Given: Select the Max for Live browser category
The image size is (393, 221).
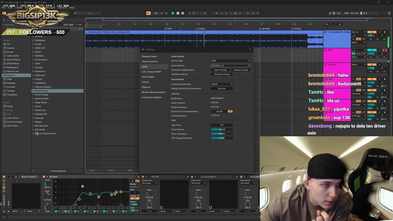Looking at the screenshot, I should [x=13, y=71].
